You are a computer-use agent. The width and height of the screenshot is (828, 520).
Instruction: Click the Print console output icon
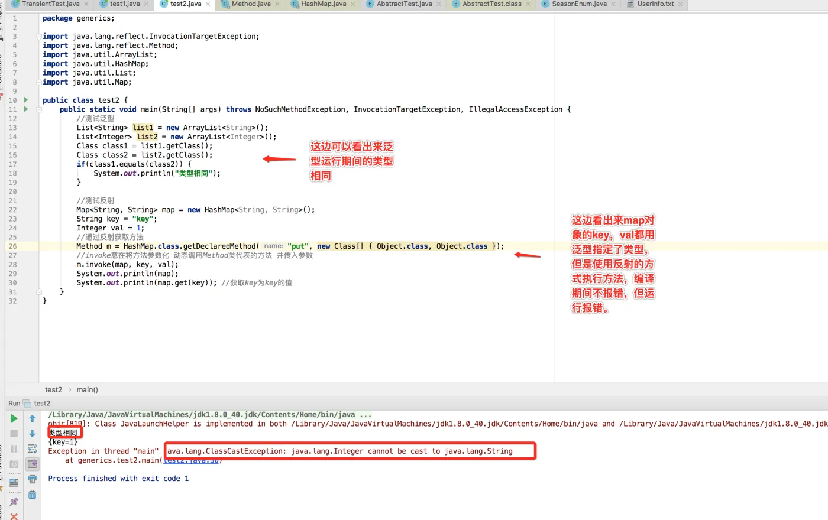coord(33,479)
